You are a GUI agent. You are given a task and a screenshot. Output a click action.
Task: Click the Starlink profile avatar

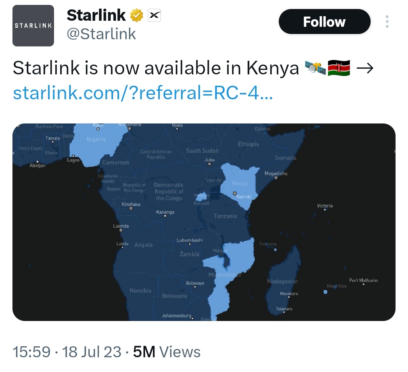33,26
